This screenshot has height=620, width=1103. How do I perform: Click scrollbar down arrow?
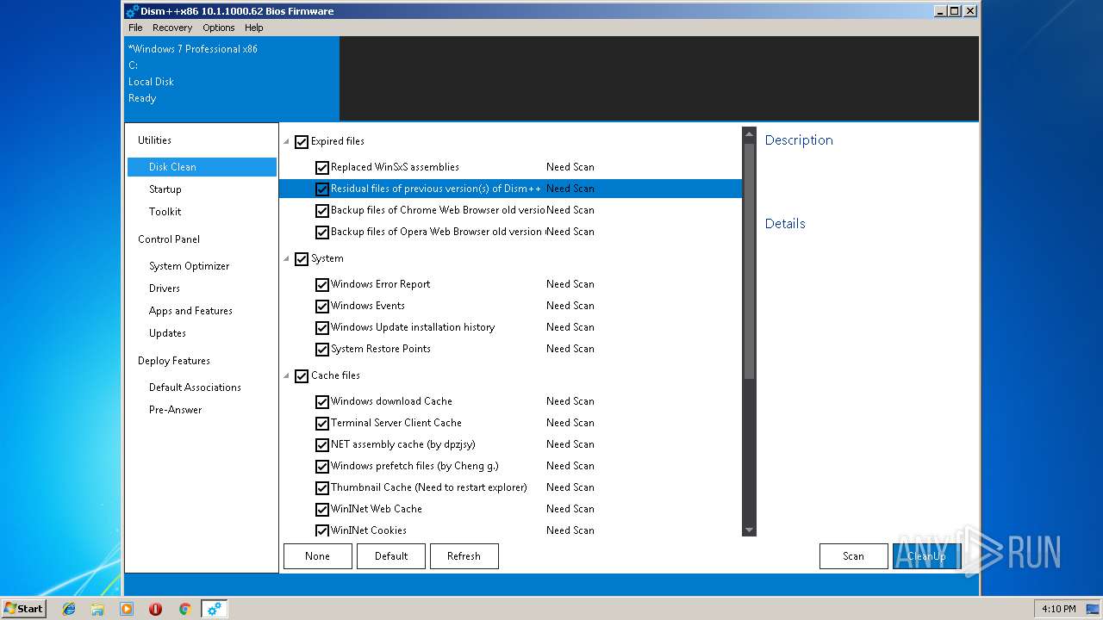pos(749,530)
